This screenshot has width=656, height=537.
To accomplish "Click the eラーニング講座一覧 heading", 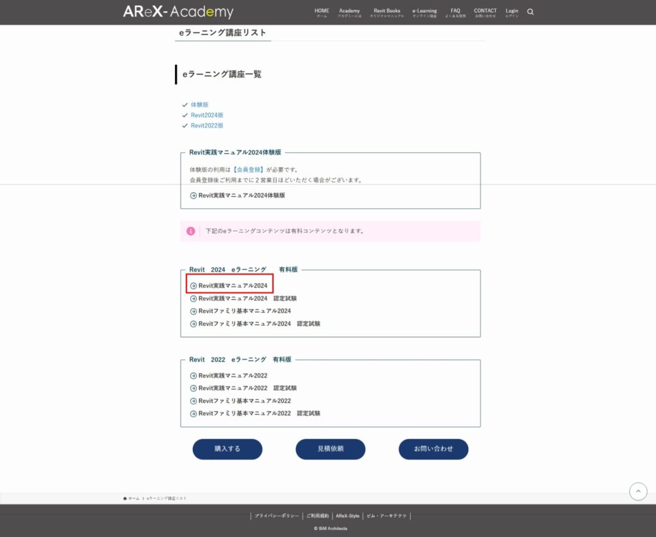I will [x=222, y=74].
